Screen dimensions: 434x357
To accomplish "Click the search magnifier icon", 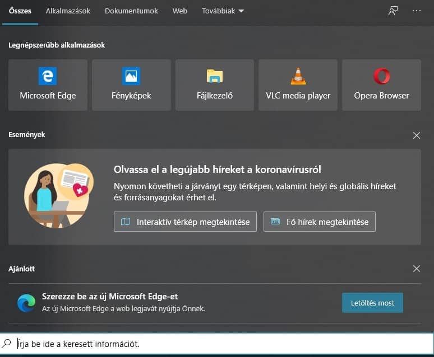I will 7,344.
